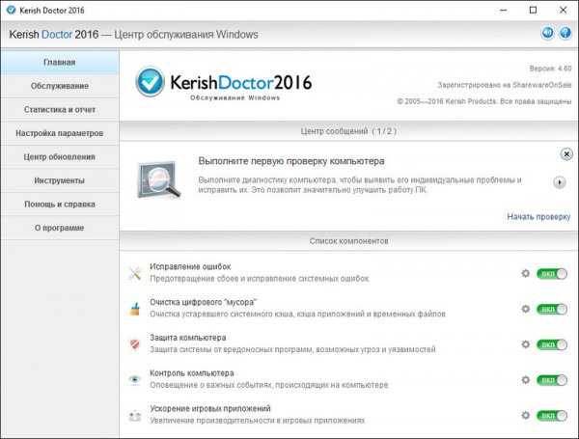Maximize the Kerish Doctor window
The height and width of the screenshot is (439, 579).
tap(533, 11)
